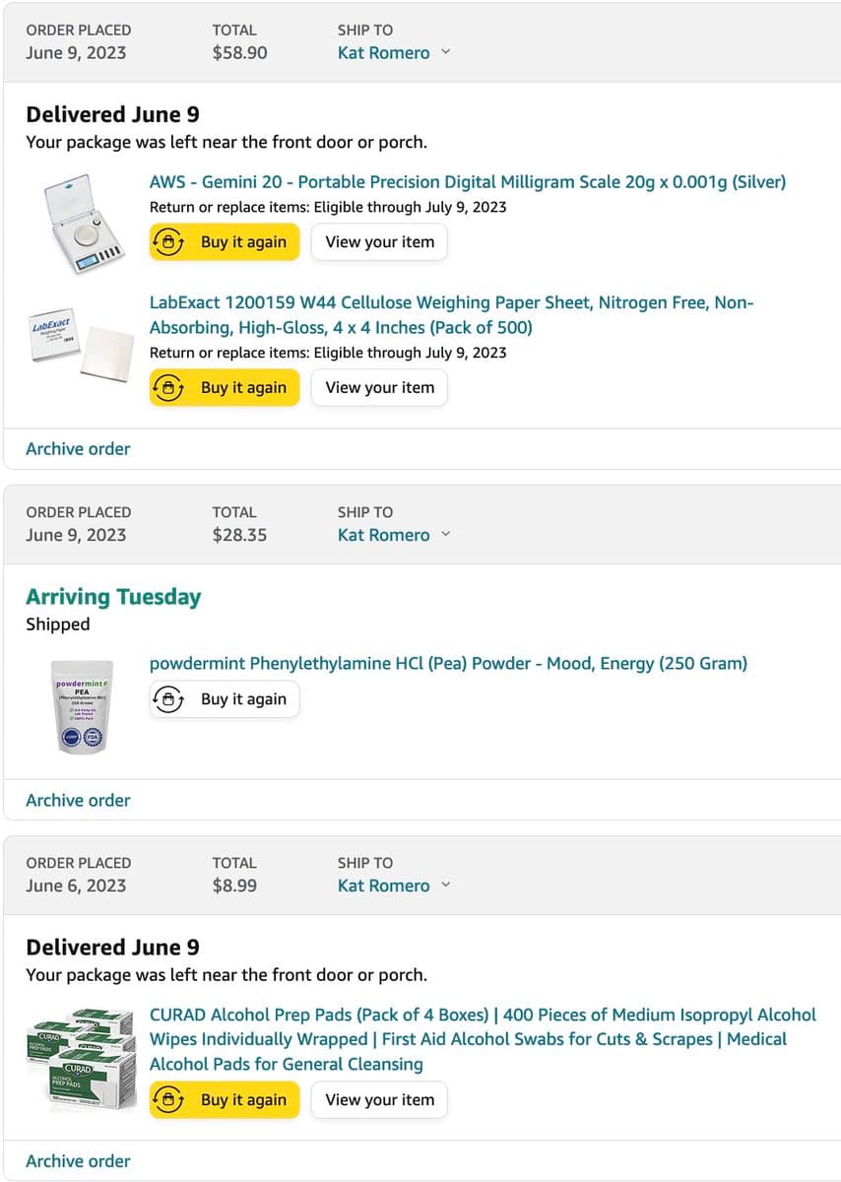Click View your item for milligram scale
Image resolution: width=841 pixels, height=1182 pixels.
pyautogui.click(x=379, y=242)
